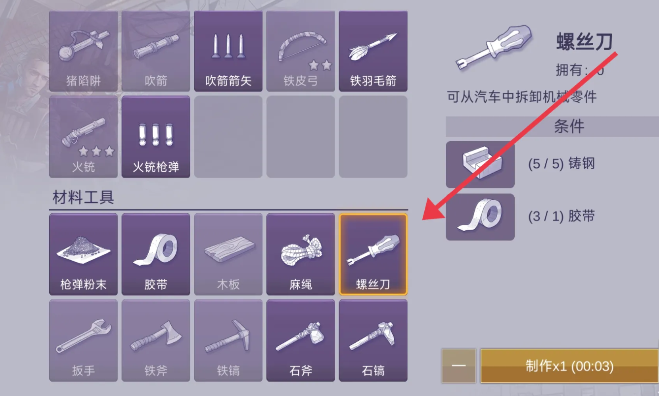Choose the 麻绳 rope tile
This screenshot has height=396, width=659.
[301, 254]
